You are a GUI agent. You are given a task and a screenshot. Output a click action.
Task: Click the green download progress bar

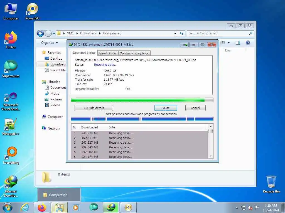[142, 100]
